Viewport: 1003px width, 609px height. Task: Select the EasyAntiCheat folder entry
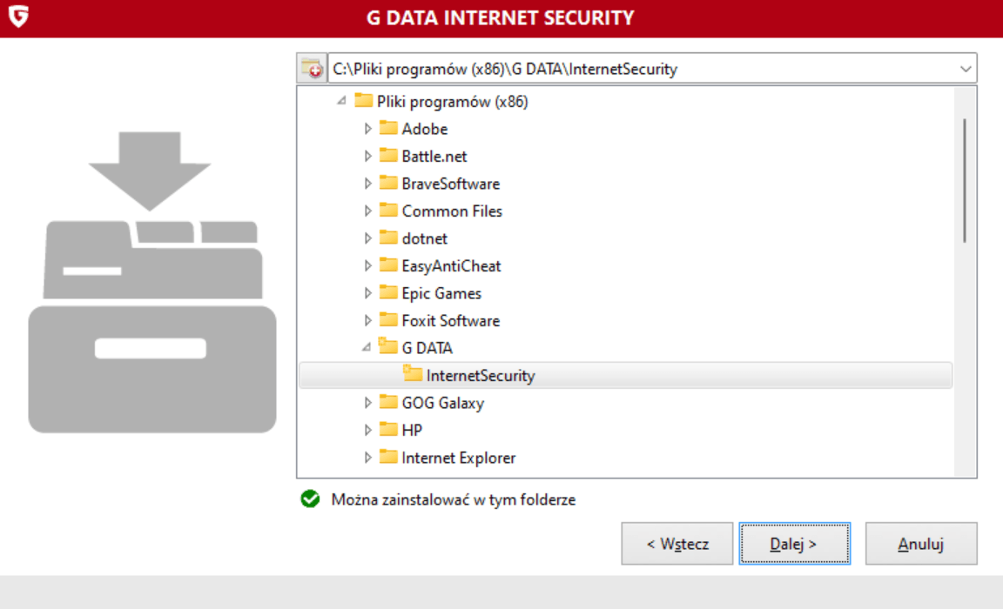[451, 266]
